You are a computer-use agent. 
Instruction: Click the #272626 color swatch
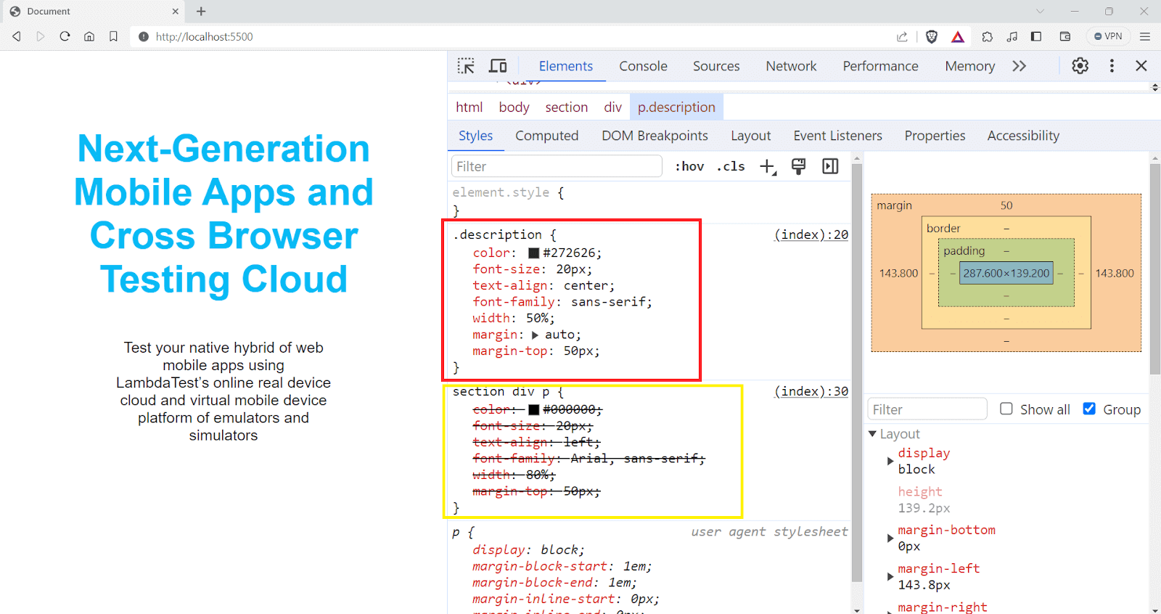533,253
